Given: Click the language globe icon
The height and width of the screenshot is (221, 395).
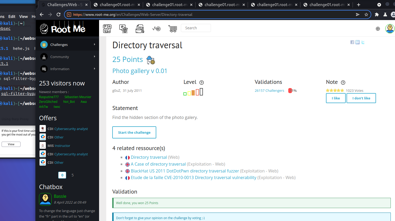Looking at the screenshot, I should tap(378, 29).
